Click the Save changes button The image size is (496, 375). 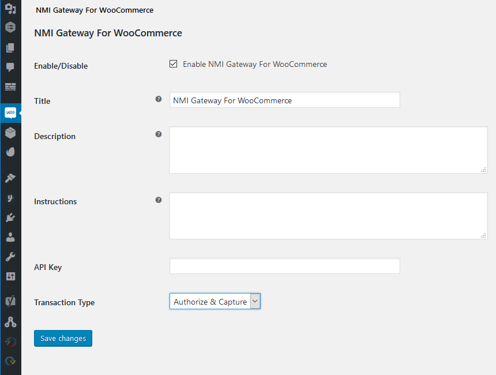coord(63,338)
